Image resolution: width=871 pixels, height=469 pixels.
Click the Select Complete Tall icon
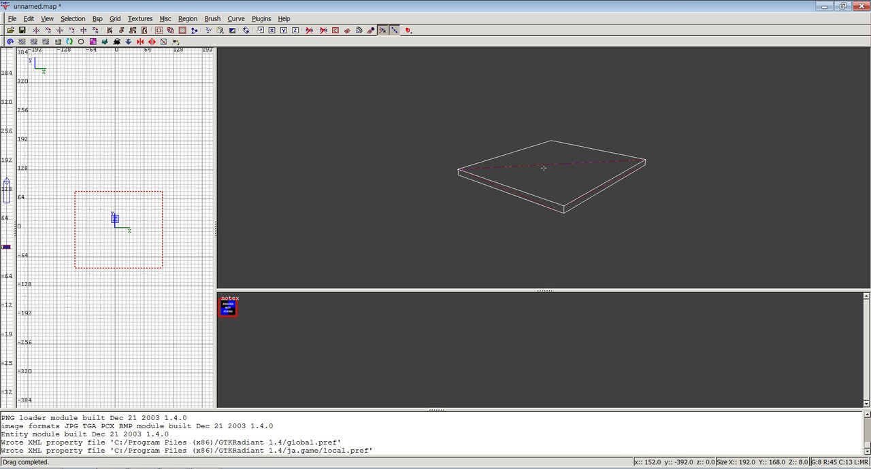click(110, 31)
